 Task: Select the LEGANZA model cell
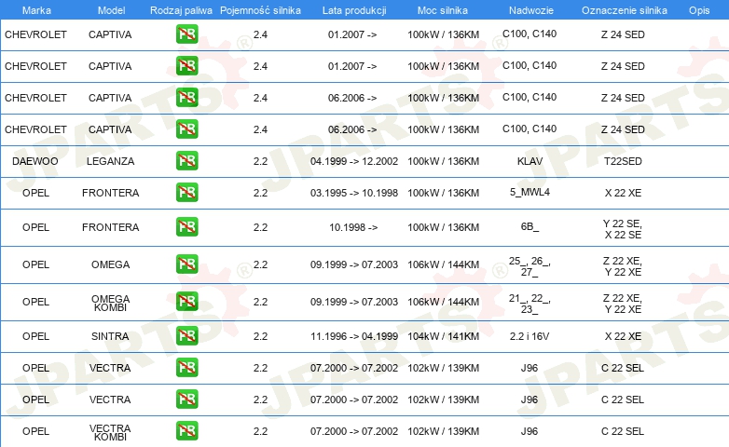point(110,161)
